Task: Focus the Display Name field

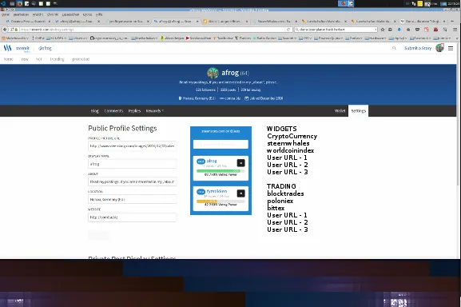Action: tap(133, 164)
